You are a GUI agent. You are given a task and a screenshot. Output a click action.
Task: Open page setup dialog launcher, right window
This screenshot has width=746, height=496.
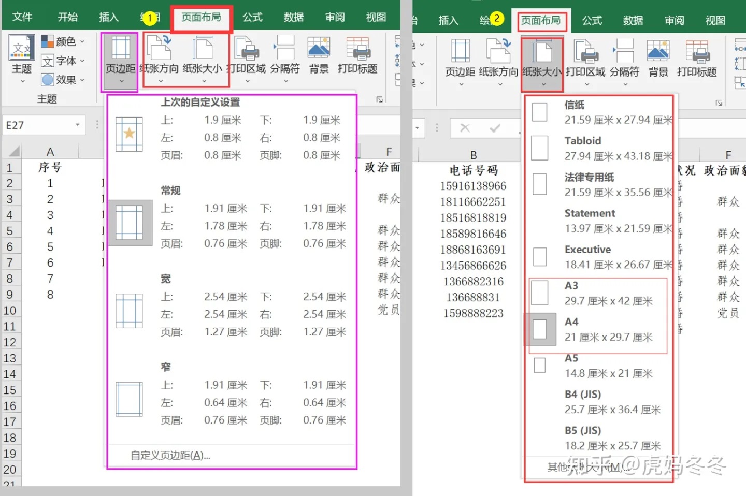pyautogui.click(x=719, y=103)
